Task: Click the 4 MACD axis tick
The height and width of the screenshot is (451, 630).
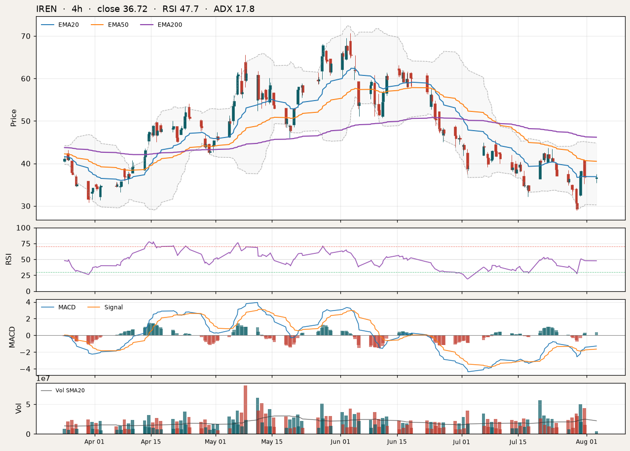Action: (28, 302)
